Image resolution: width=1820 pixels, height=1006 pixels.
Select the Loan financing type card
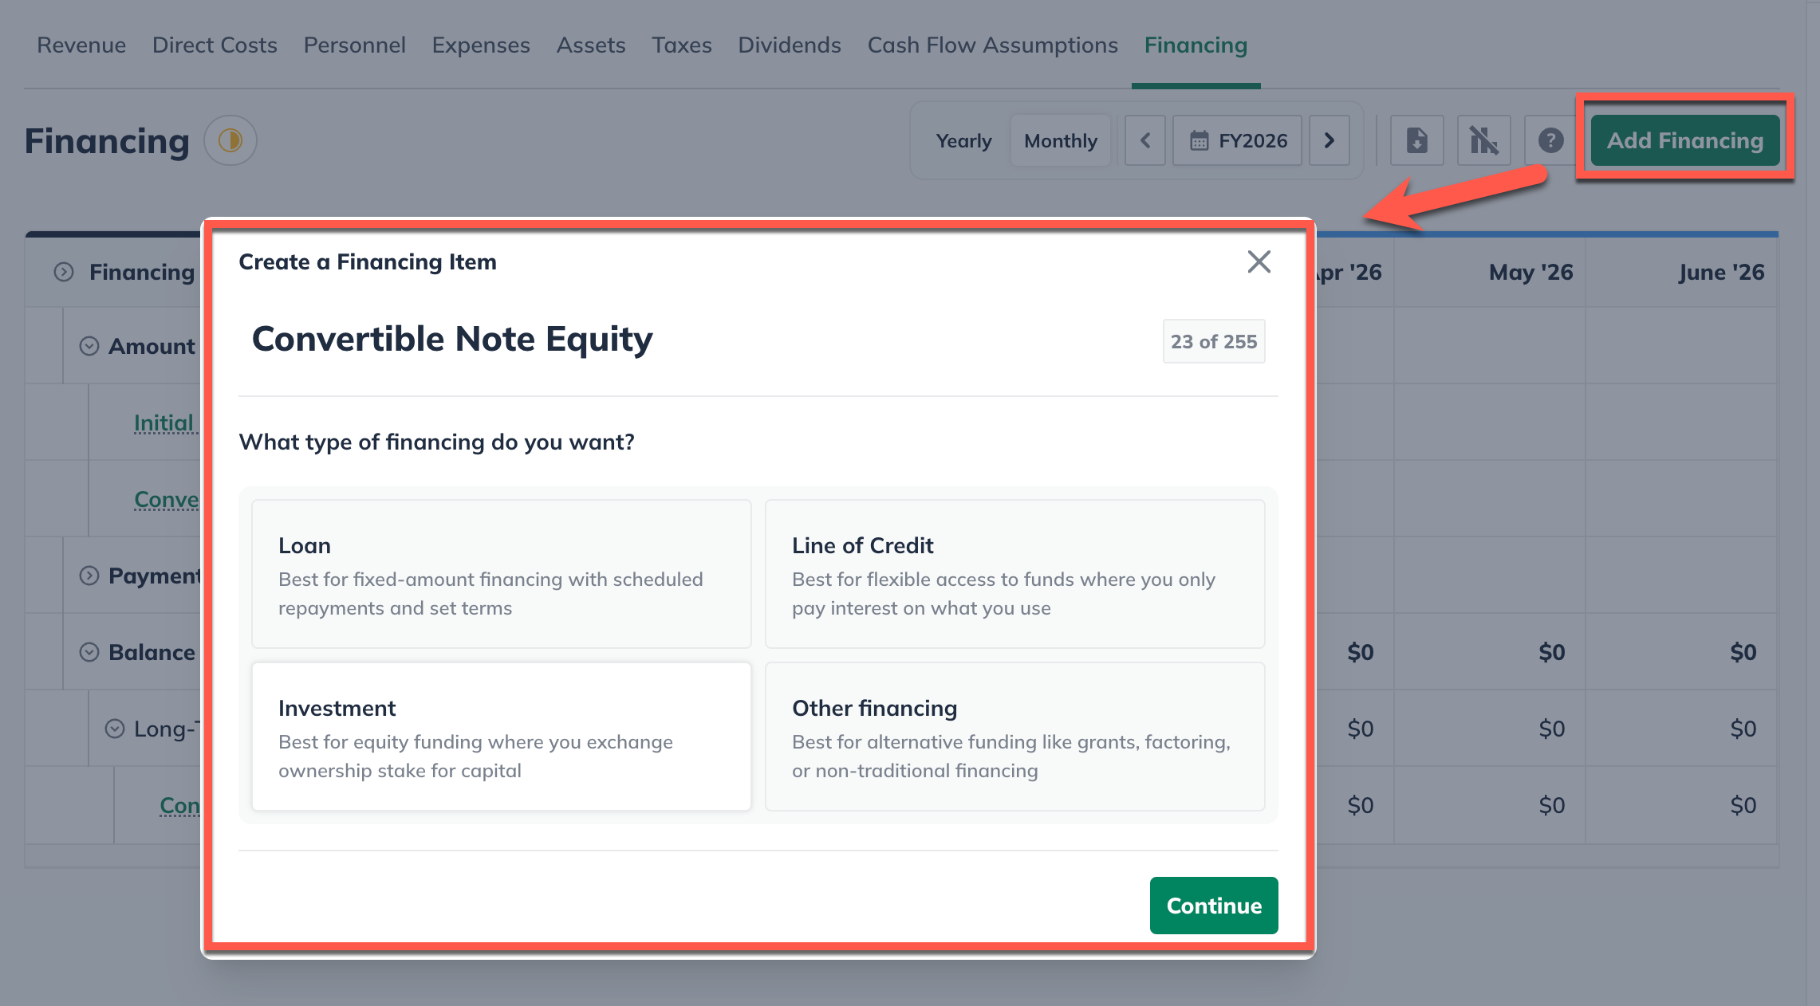pos(501,574)
